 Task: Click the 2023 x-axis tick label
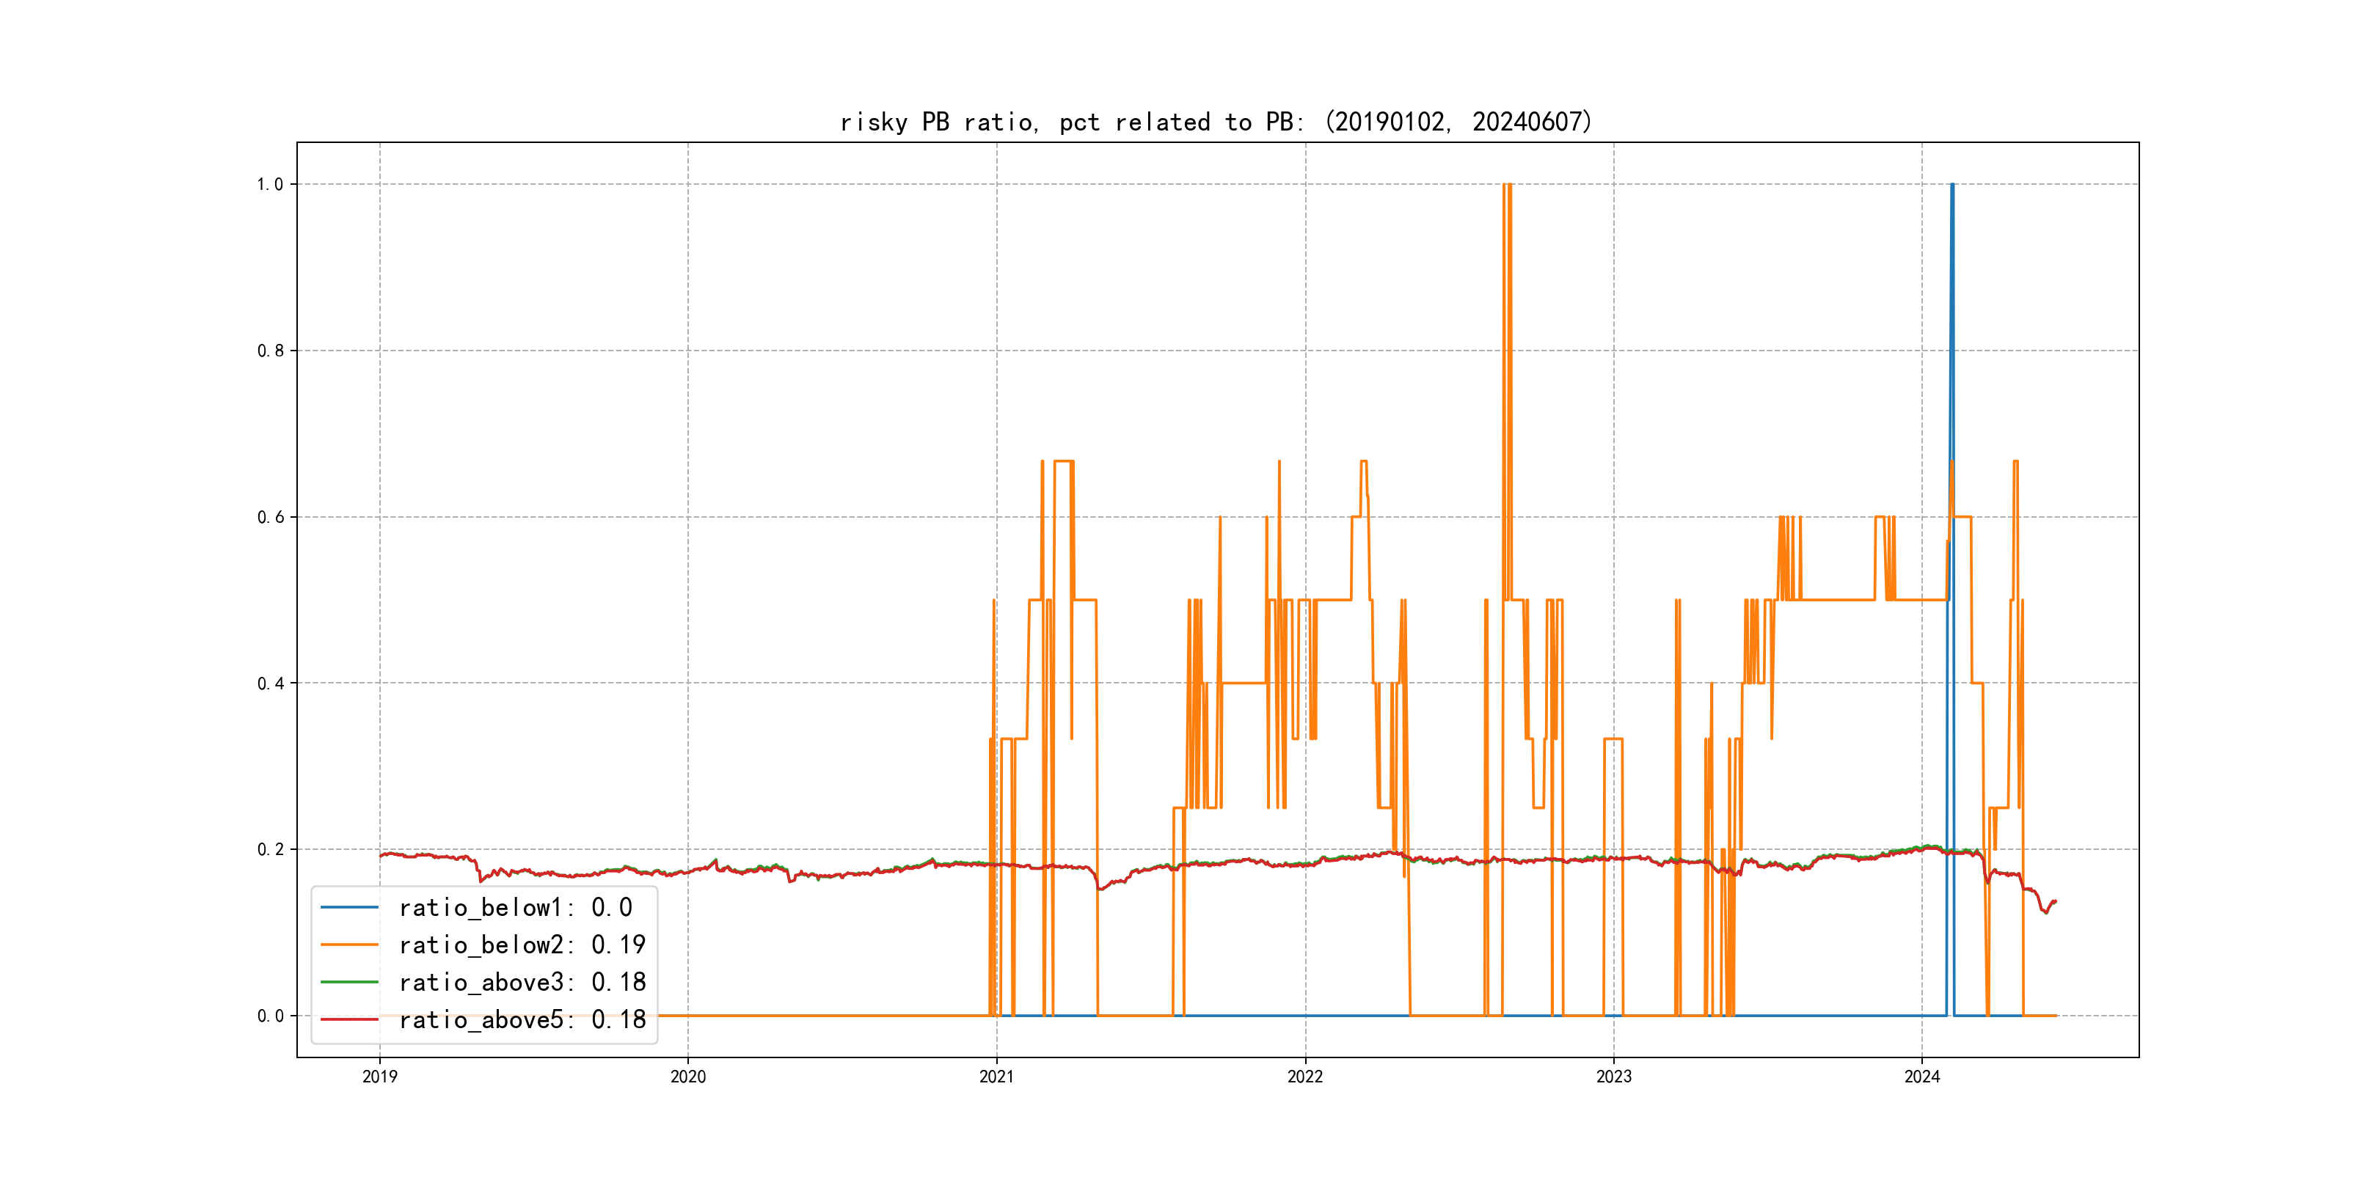point(1614,1077)
